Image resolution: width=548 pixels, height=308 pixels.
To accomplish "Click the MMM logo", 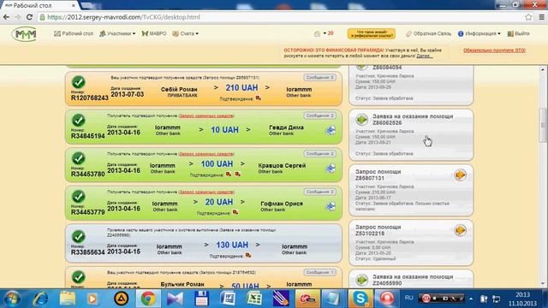I will point(24,34).
